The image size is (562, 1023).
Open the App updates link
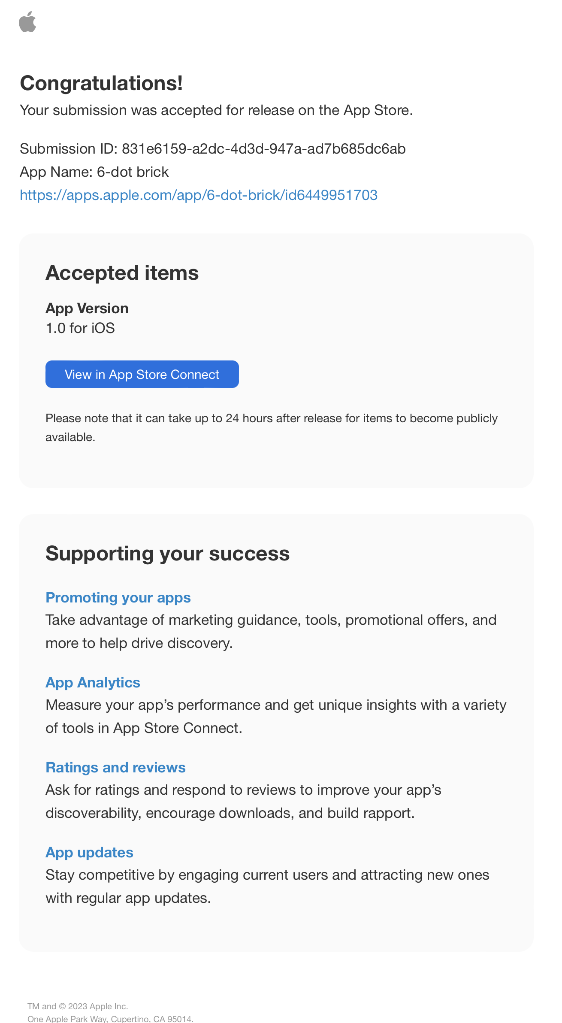89,853
